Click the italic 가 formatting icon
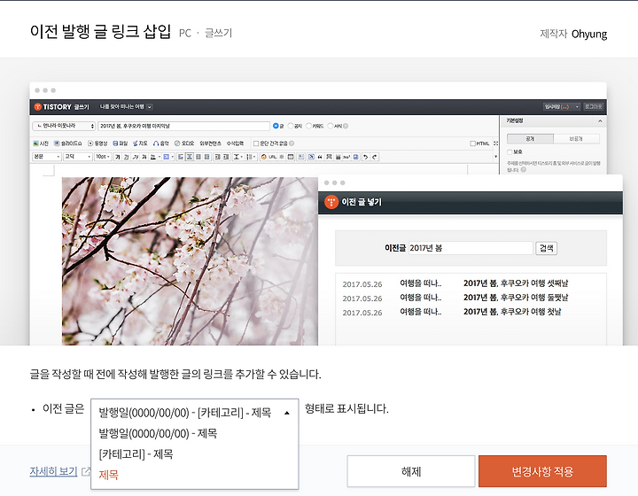Image resolution: width=638 pixels, height=496 pixels. pos(135,157)
